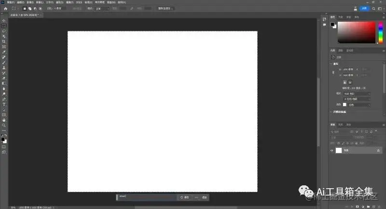This screenshot has width=386, height=209.
Task: Open the third menu (Image) in the menu bar
Action: point(30,2)
